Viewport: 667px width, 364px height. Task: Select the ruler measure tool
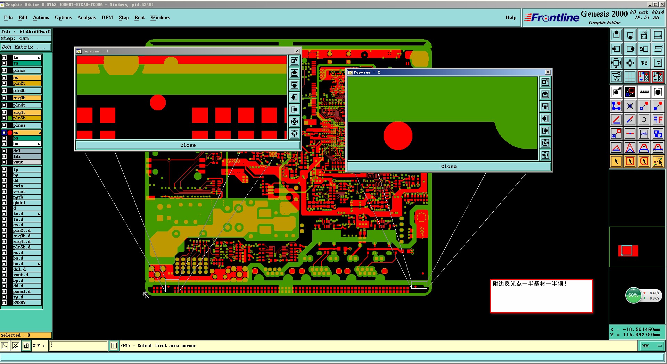[644, 92]
